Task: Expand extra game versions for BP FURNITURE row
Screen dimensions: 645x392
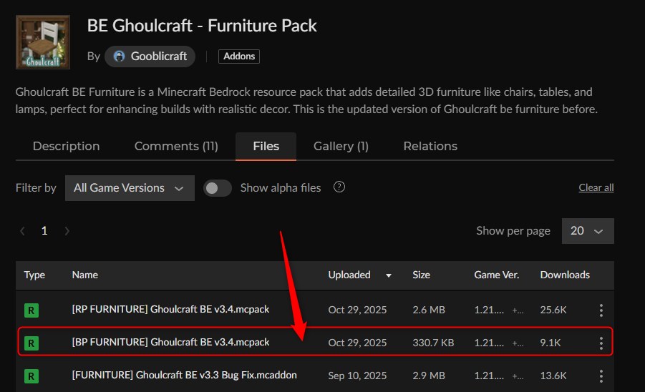Action: [518, 343]
